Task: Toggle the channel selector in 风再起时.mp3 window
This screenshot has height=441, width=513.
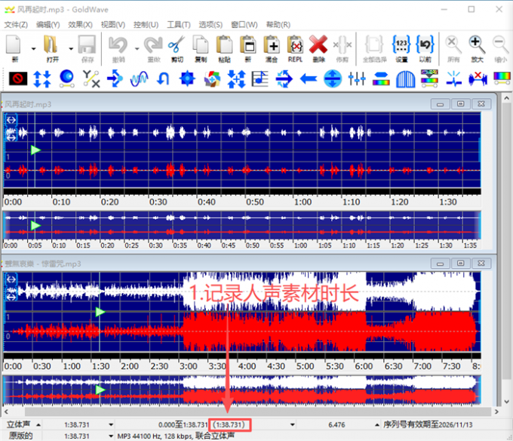Action: (11, 119)
